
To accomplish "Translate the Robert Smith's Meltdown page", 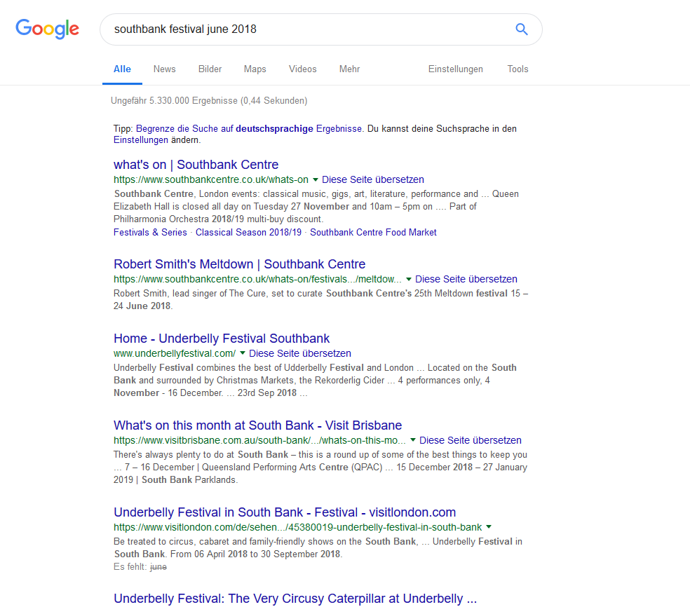I will 466,279.
